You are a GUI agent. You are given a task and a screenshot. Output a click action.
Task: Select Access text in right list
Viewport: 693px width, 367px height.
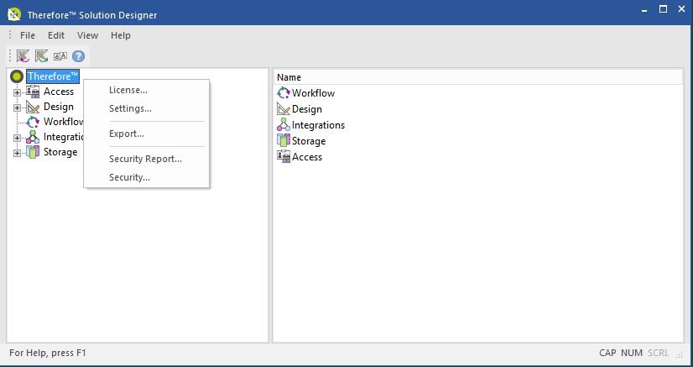307,156
